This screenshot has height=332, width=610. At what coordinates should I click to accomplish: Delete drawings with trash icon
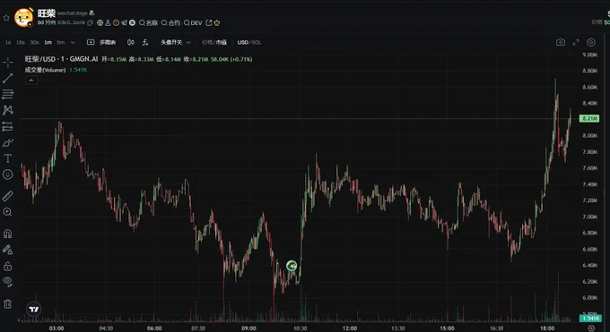pyautogui.click(x=8, y=303)
